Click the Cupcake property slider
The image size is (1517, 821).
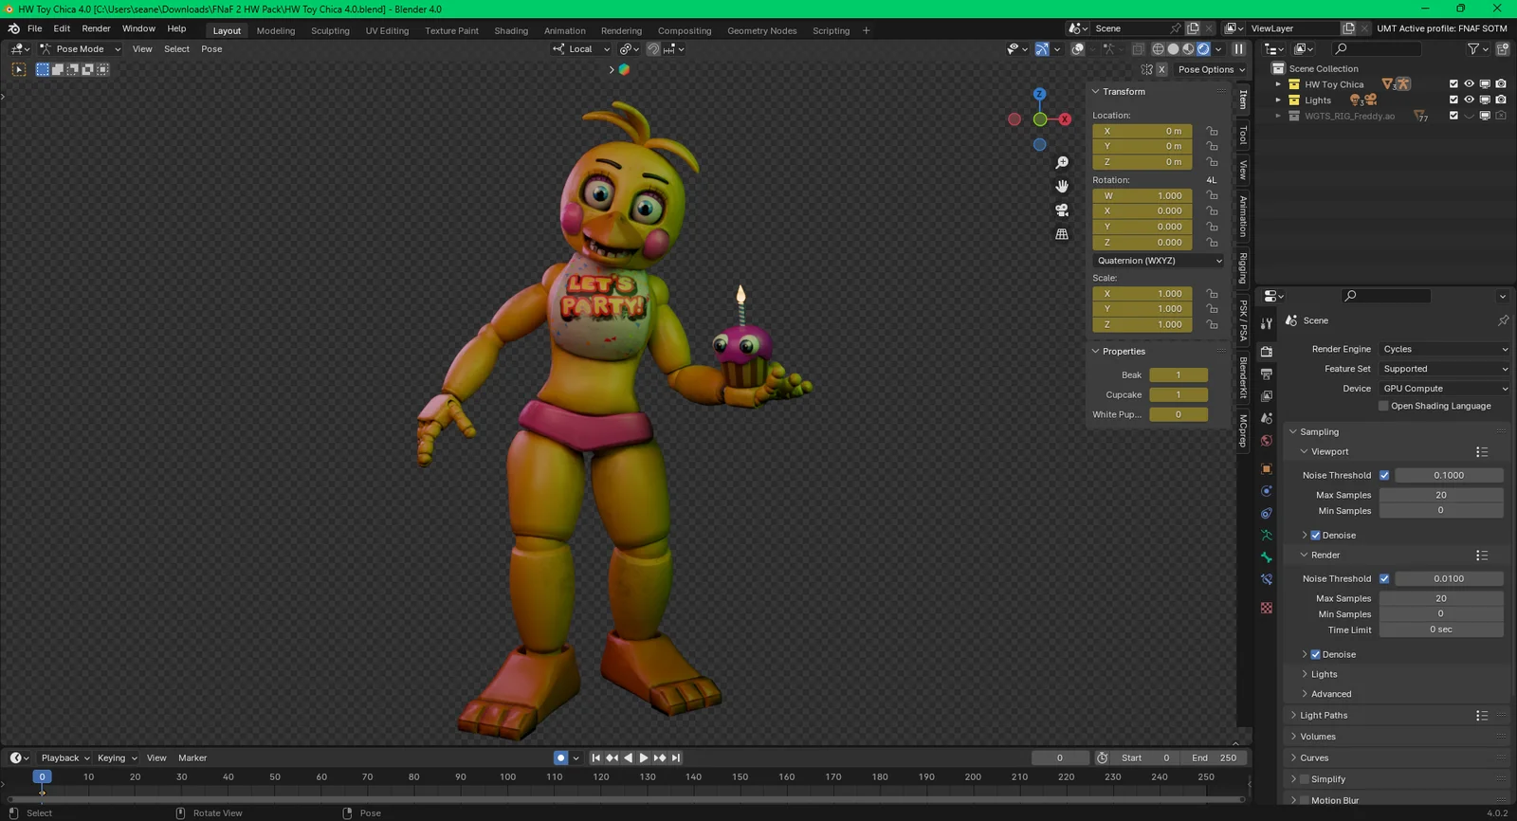(1179, 395)
